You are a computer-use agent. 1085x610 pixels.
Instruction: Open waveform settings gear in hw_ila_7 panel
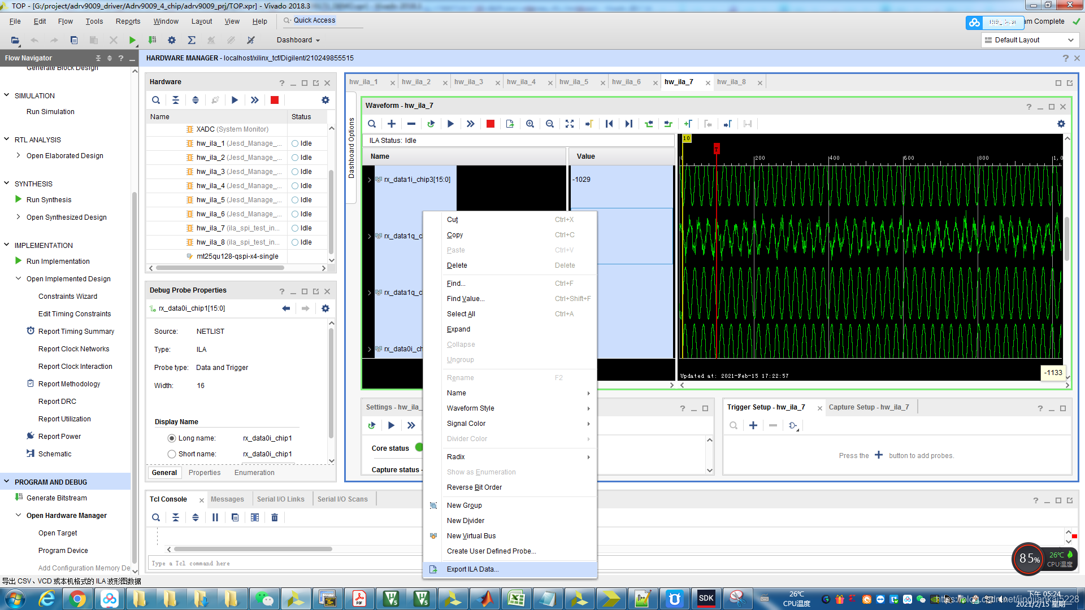(1061, 124)
